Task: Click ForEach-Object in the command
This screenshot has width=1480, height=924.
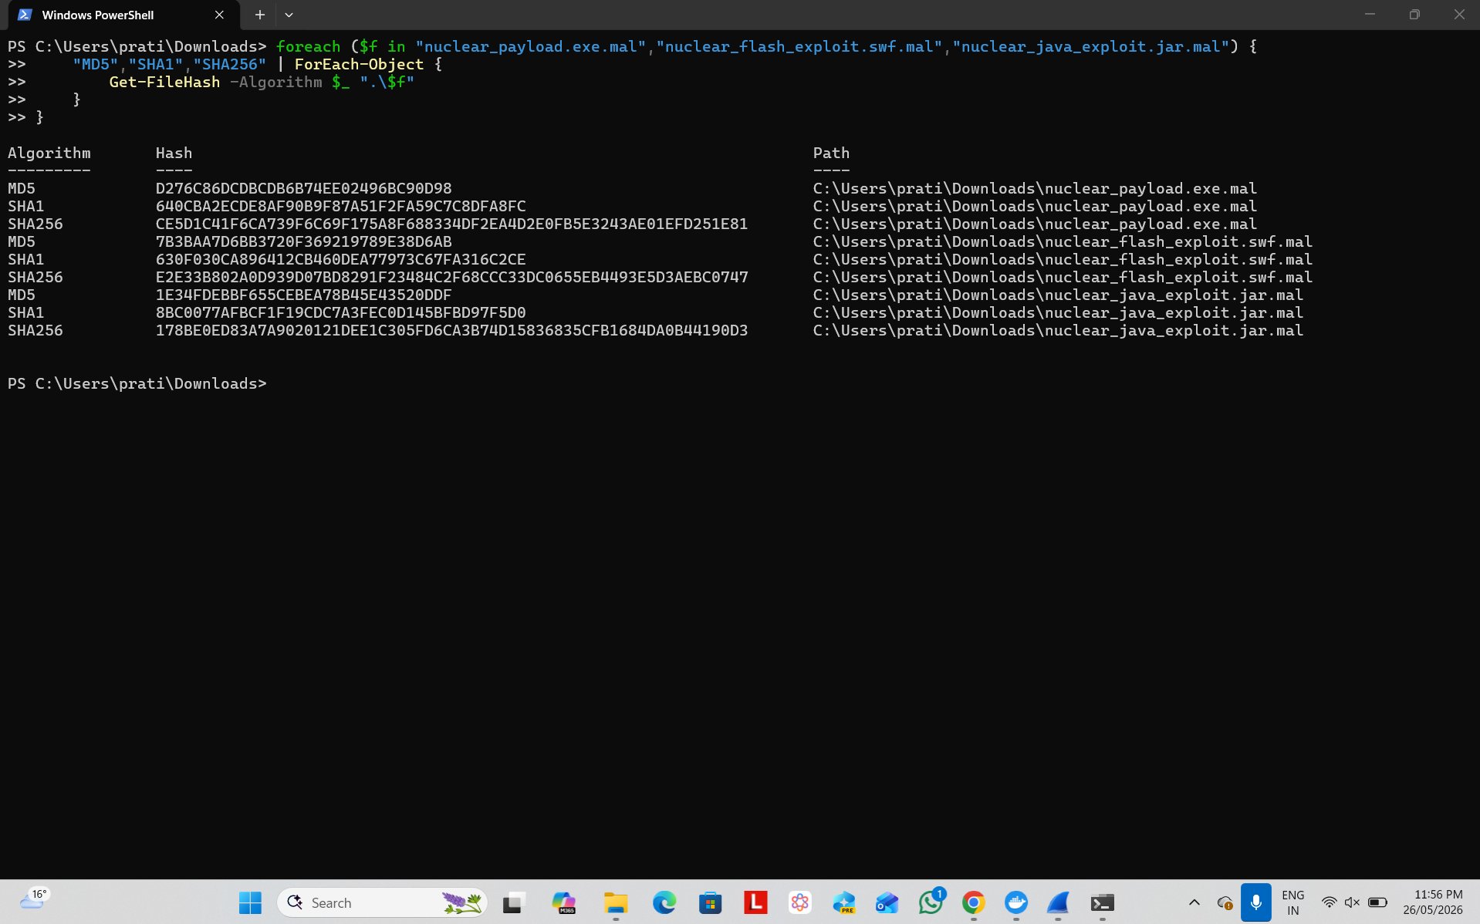Action: click(359, 64)
